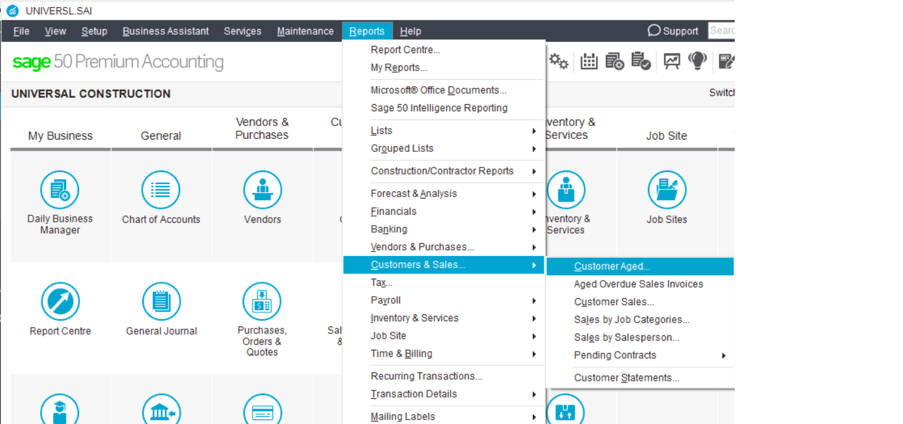The height and width of the screenshot is (424, 903).
Task: Expand the Lists submenu
Action: click(443, 131)
